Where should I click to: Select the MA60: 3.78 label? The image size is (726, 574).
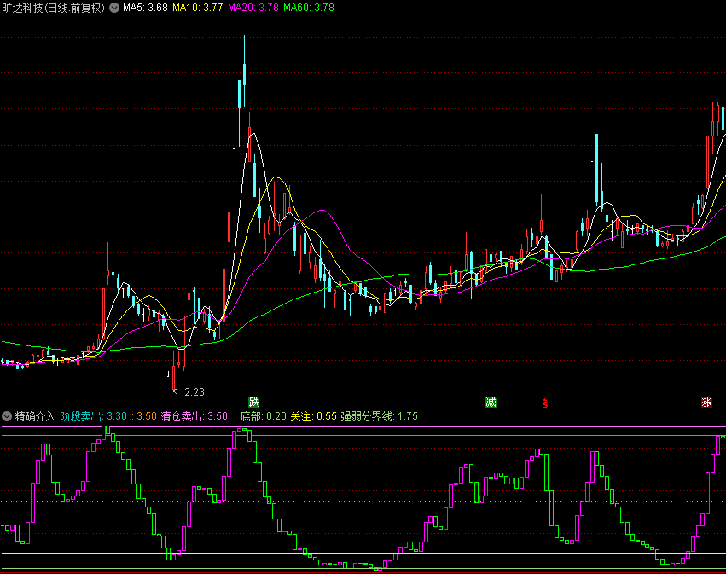pyautogui.click(x=309, y=8)
